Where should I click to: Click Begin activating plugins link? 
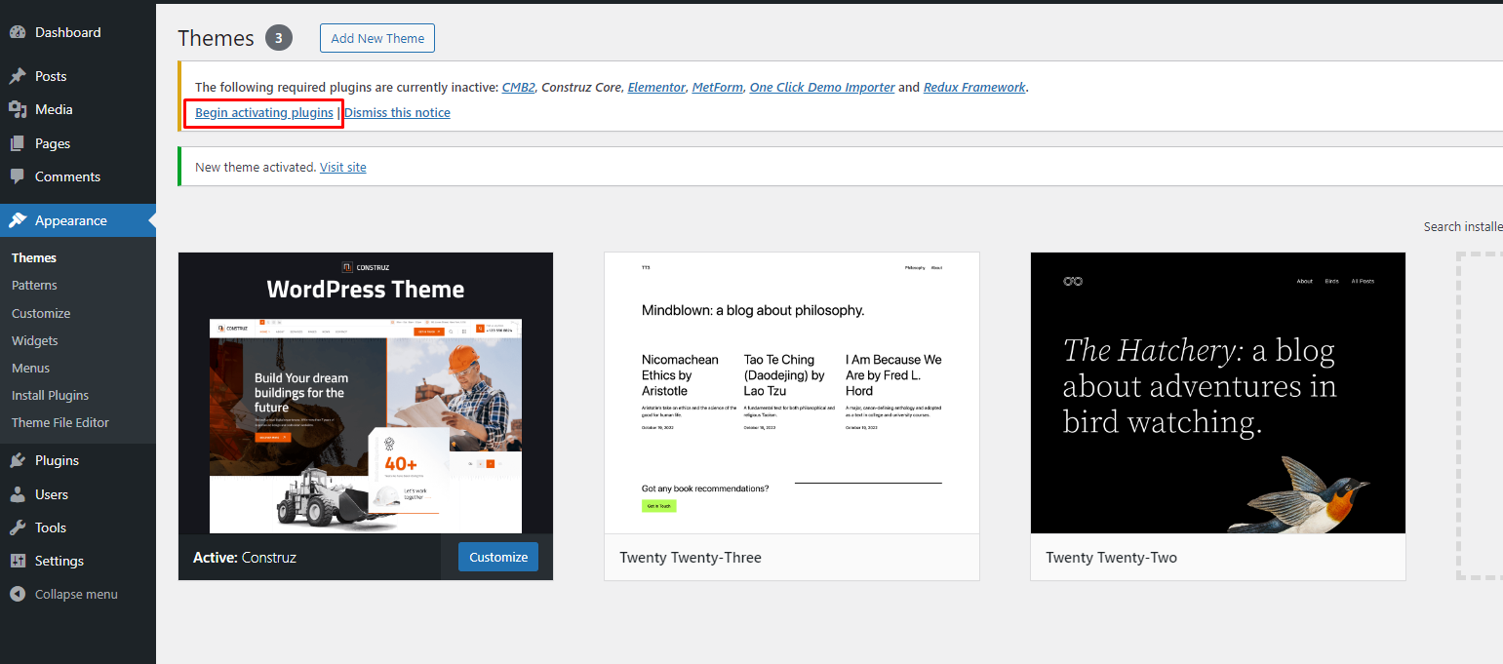click(264, 112)
